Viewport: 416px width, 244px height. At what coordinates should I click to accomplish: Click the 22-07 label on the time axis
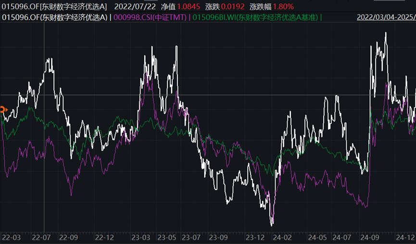41,238
